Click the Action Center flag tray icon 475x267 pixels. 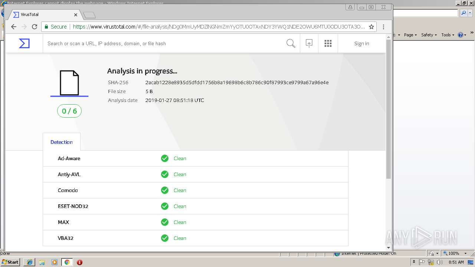pos(422,262)
